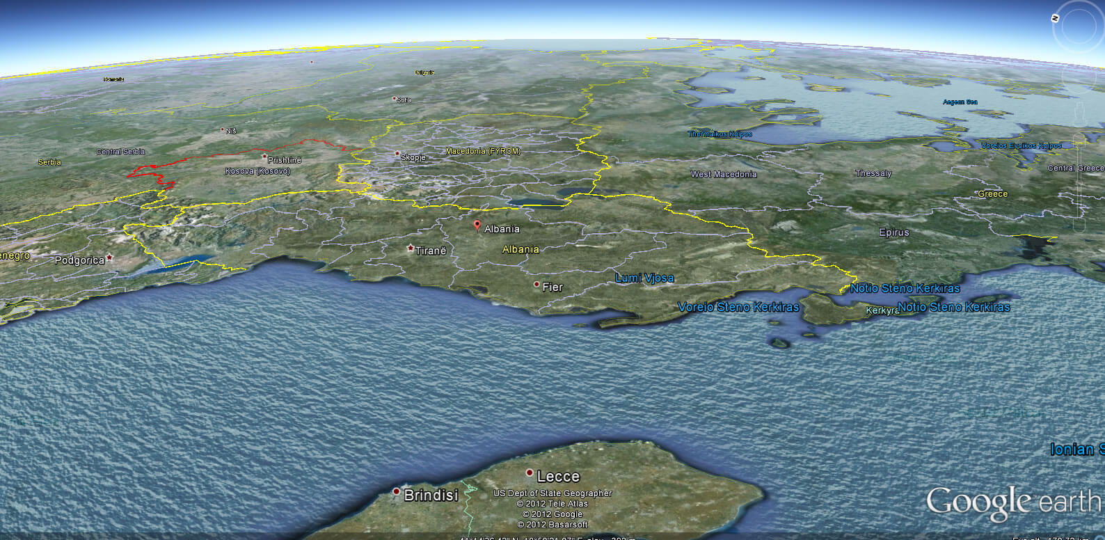This screenshot has height=540, width=1105.
Task: Select the Podgorica capital star marker
Action: [109, 258]
